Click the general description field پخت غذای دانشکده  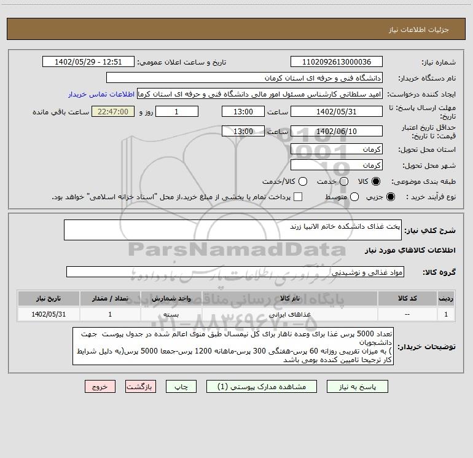click(233, 230)
